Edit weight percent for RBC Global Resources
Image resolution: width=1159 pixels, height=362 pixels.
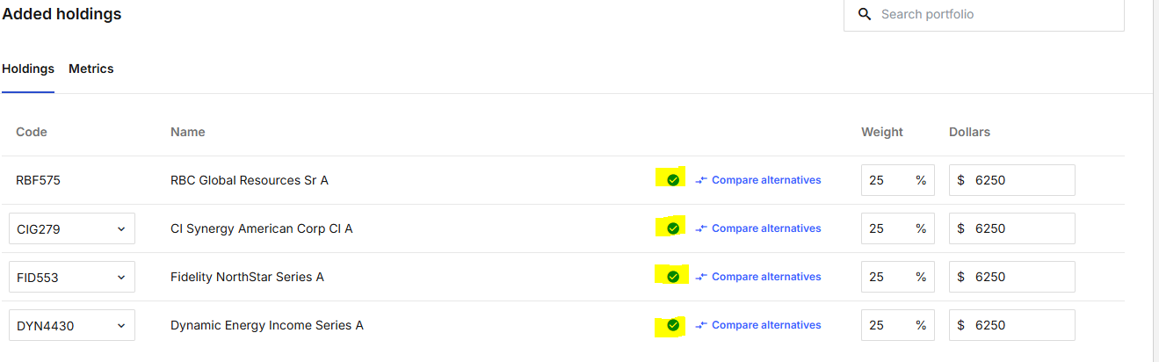898,180
